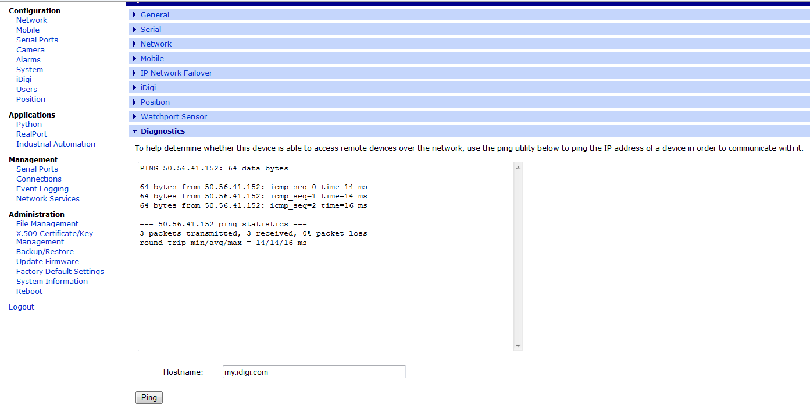Click the Hostname input field

[314, 372]
